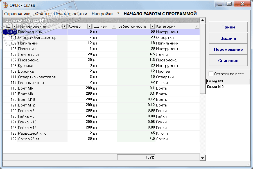The height and width of the screenshot is (169, 253).
Task: Select the Кусачки row
Action: click(101, 66)
